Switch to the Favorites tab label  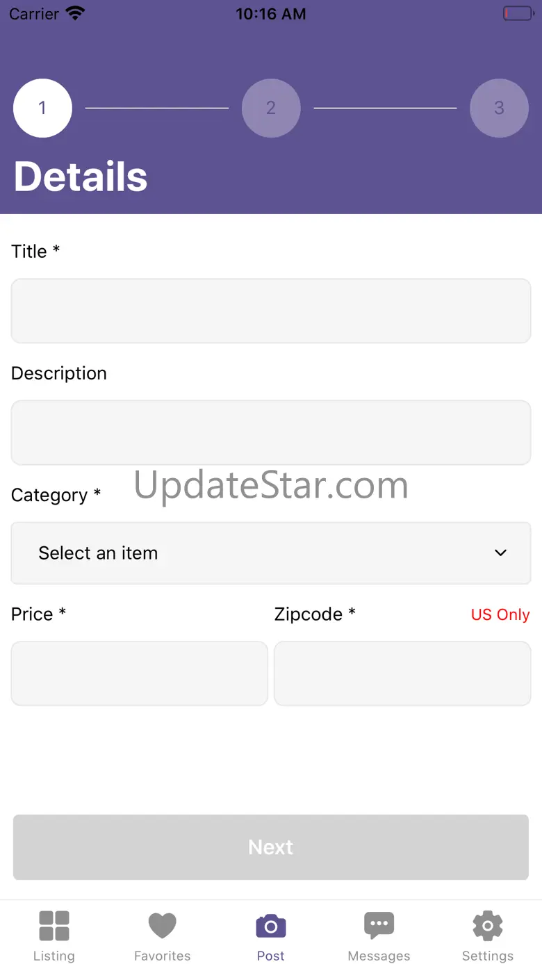pyautogui.click(x=163, y=956)
